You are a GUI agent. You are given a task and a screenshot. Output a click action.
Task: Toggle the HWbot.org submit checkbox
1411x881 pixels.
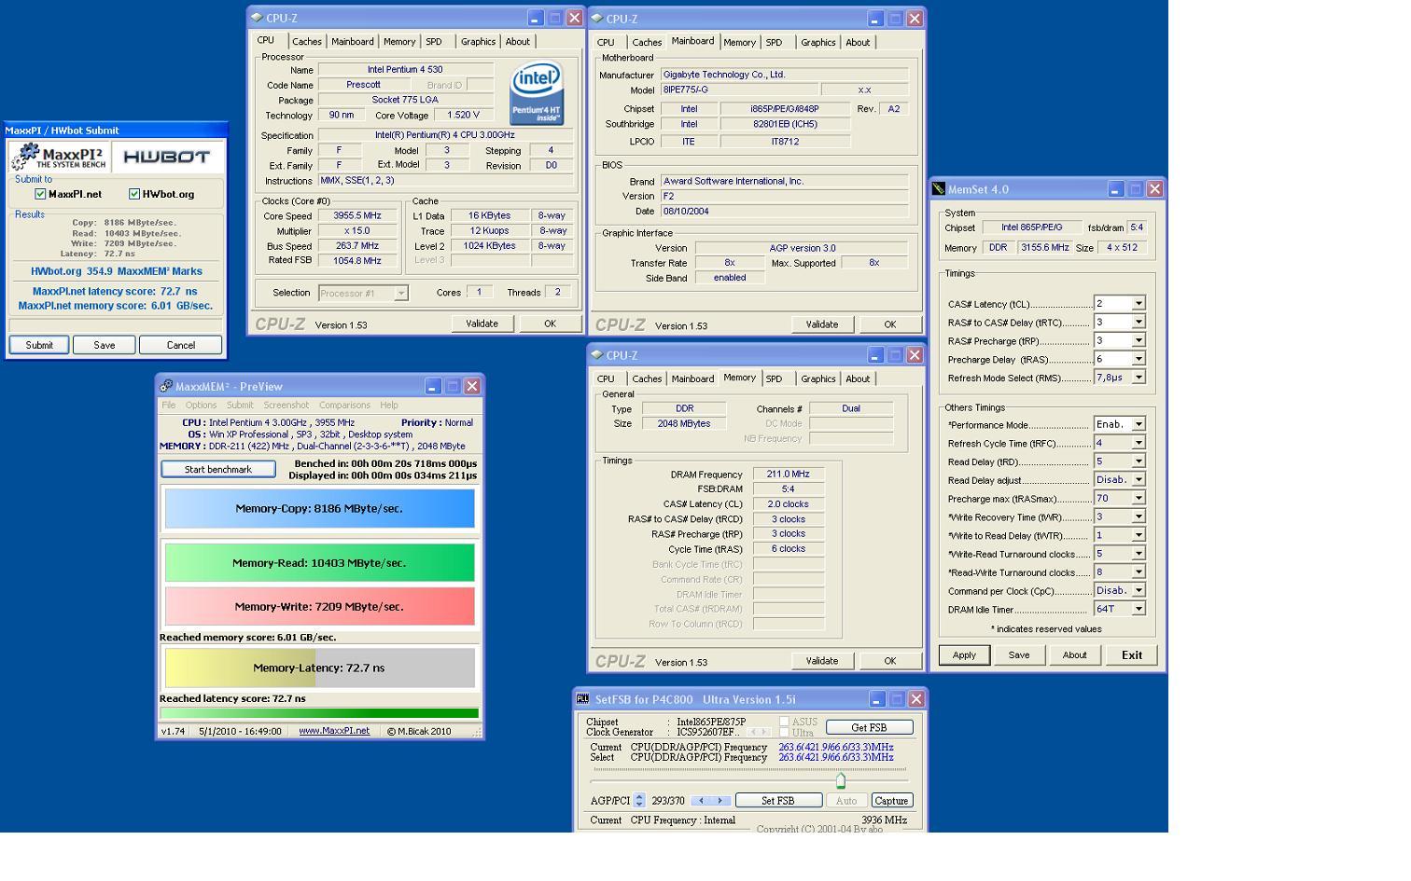134,194
